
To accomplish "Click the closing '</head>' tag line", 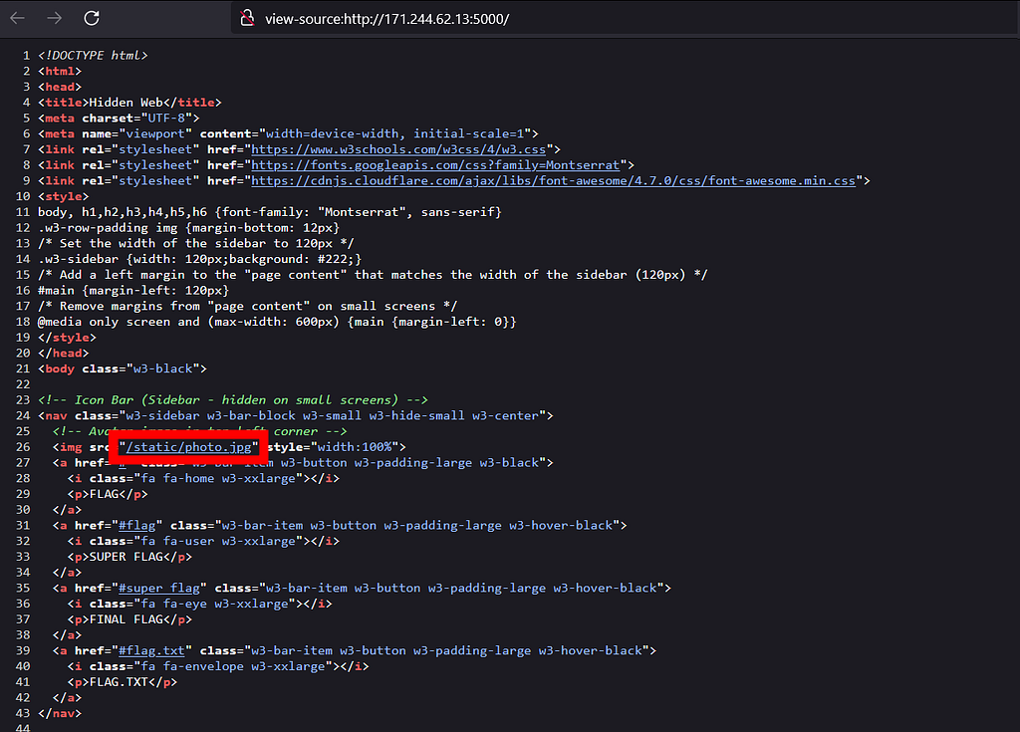I will [63, 354].
